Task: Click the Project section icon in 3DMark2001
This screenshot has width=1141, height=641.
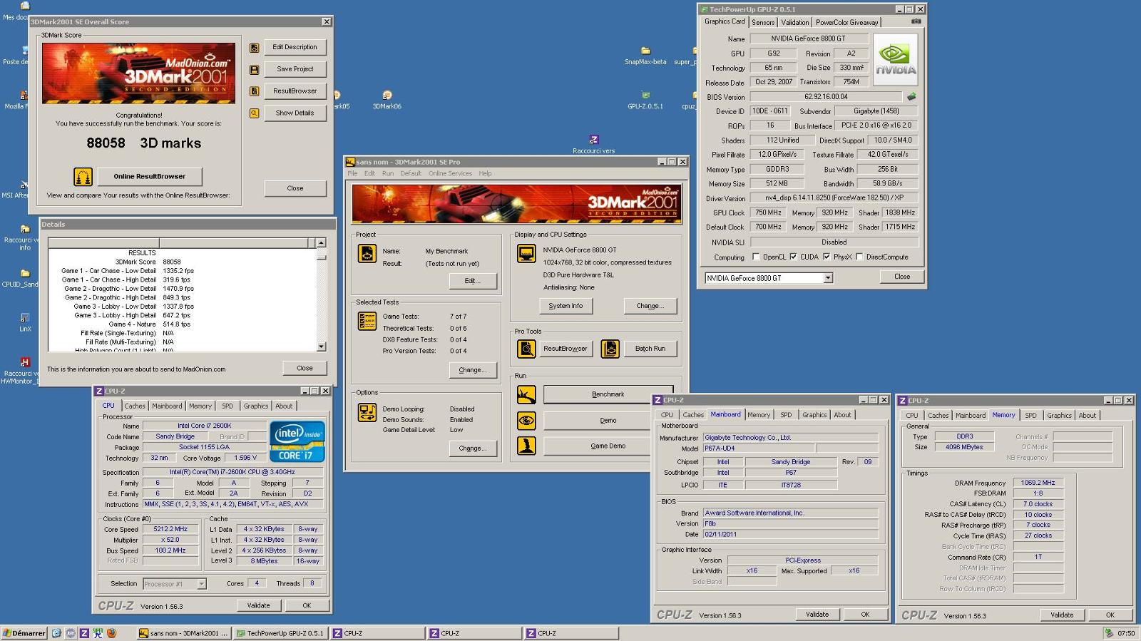Action: pos(367,253)
